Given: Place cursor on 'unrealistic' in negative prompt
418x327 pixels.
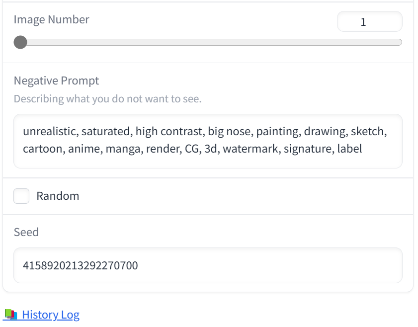Looking at the screenshot, I should 50,131.
